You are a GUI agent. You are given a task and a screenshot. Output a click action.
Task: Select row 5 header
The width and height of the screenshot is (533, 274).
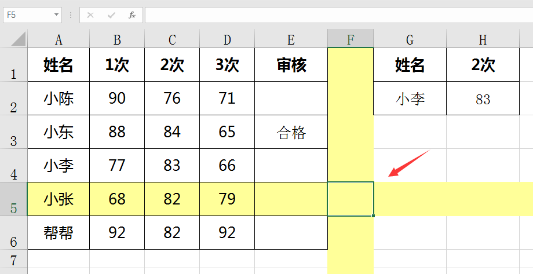[x=13, y=199]
